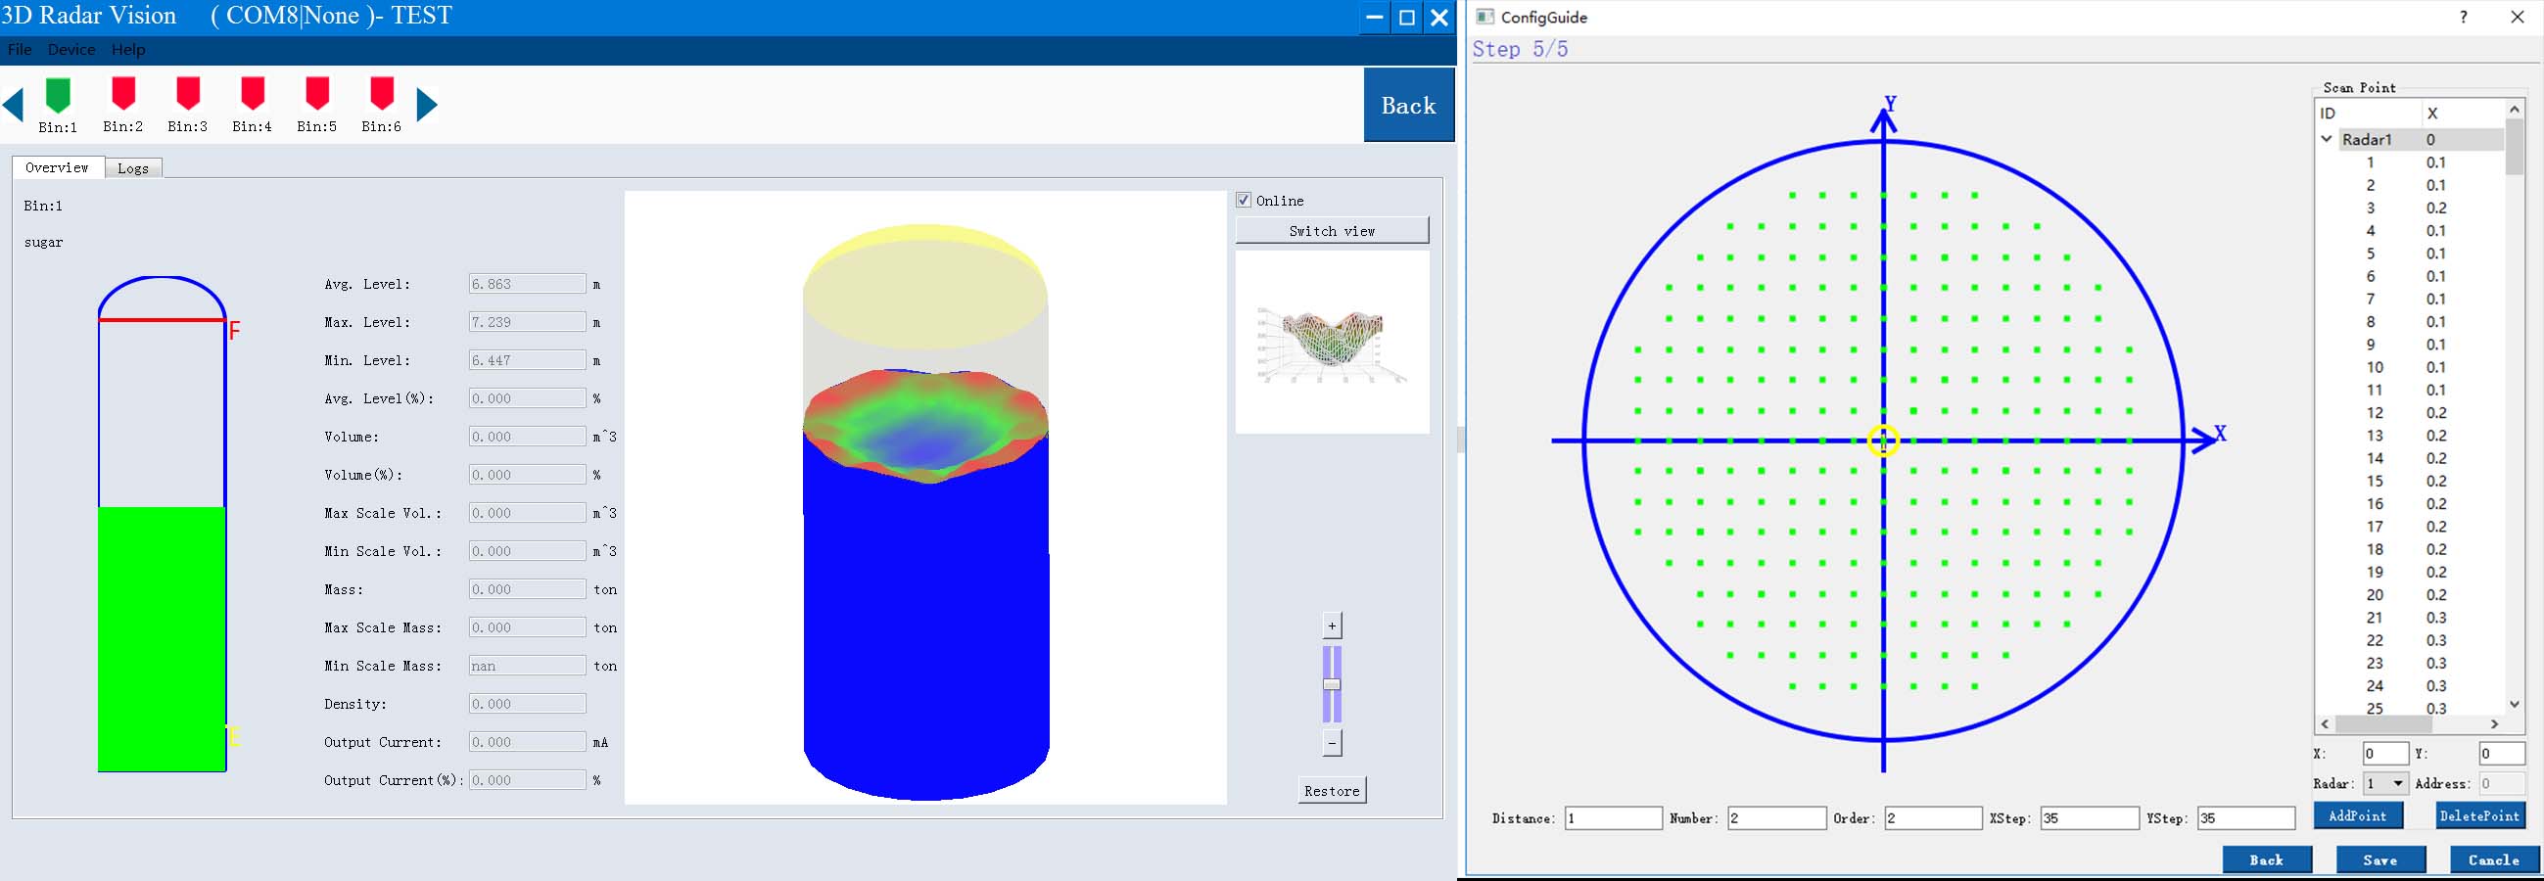The image size is (2544, 881).
Task: Click the 3D view zoom slider handle
Action: pos(1332,684)
